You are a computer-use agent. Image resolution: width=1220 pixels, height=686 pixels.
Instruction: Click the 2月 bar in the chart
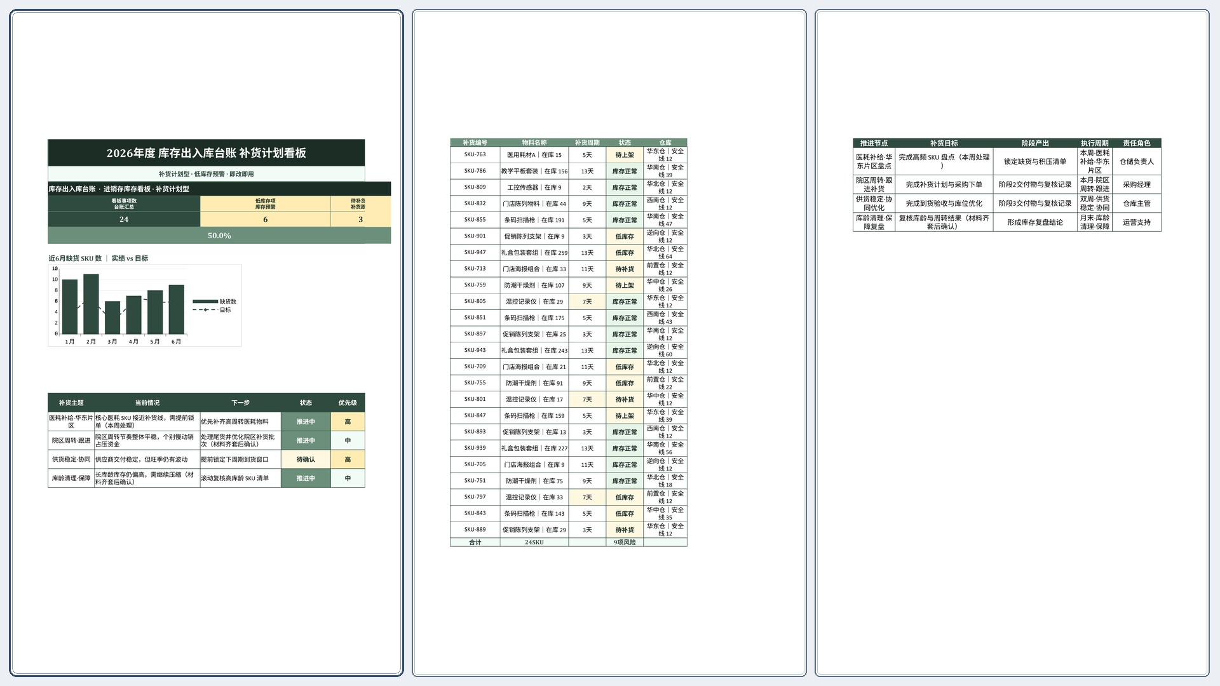(x=91, y=304)
